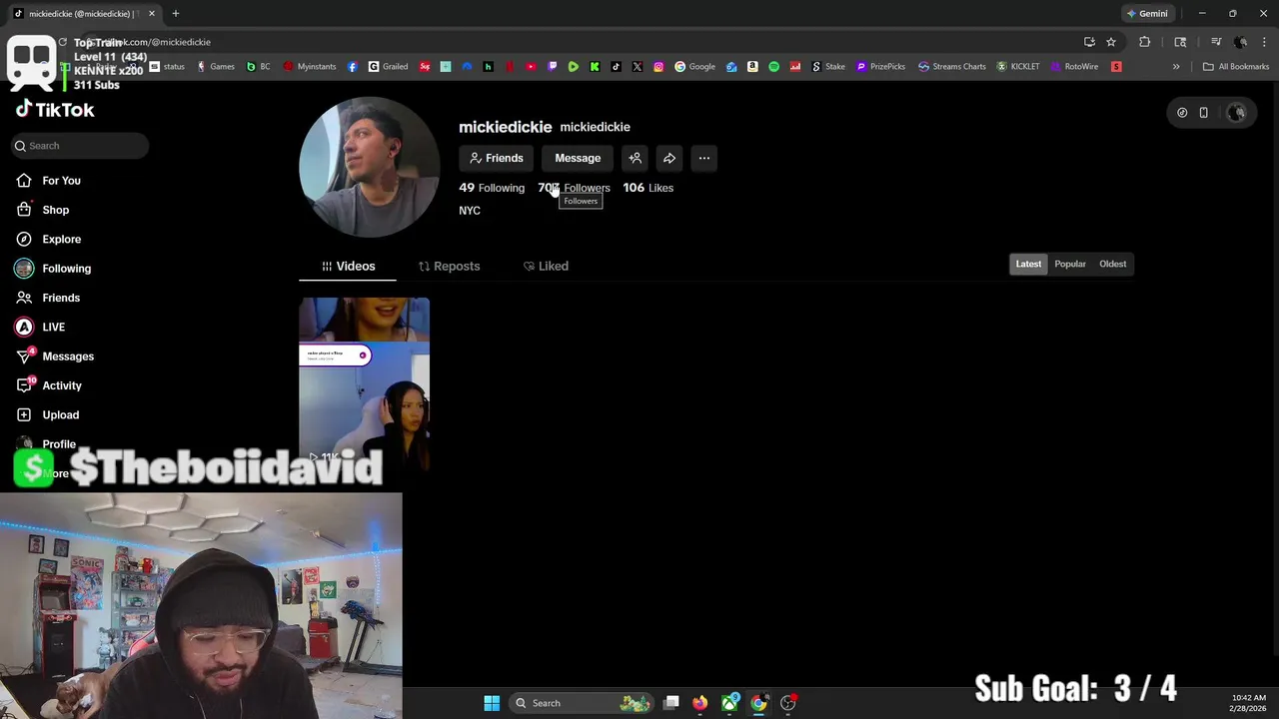Open the PrizePicks bookmark

coord(880,67)
